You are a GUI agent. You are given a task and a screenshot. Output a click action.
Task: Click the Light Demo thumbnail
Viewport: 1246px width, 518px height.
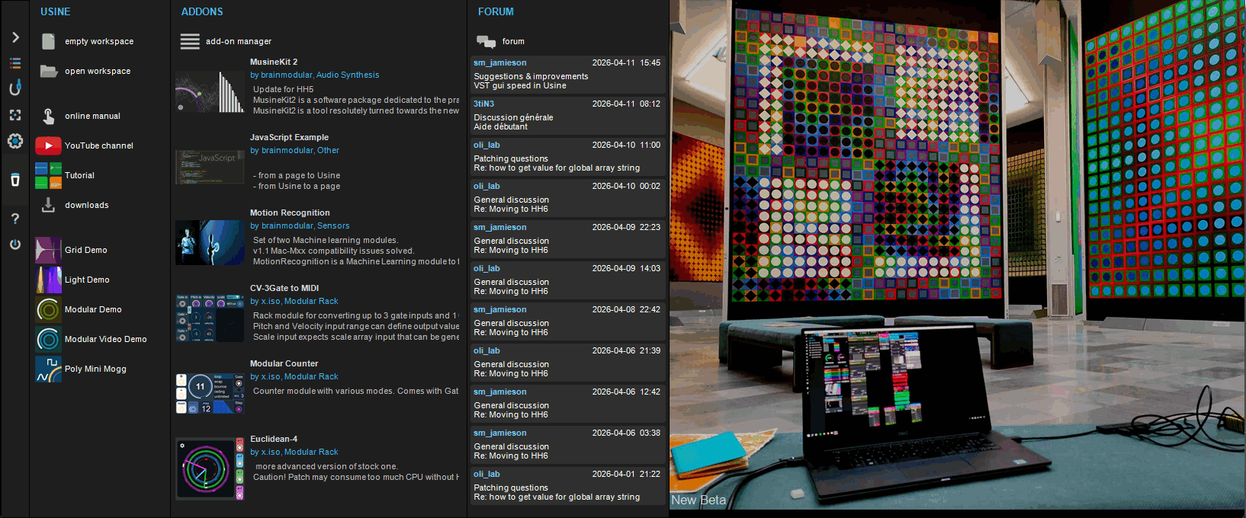[x=48, y=280]
